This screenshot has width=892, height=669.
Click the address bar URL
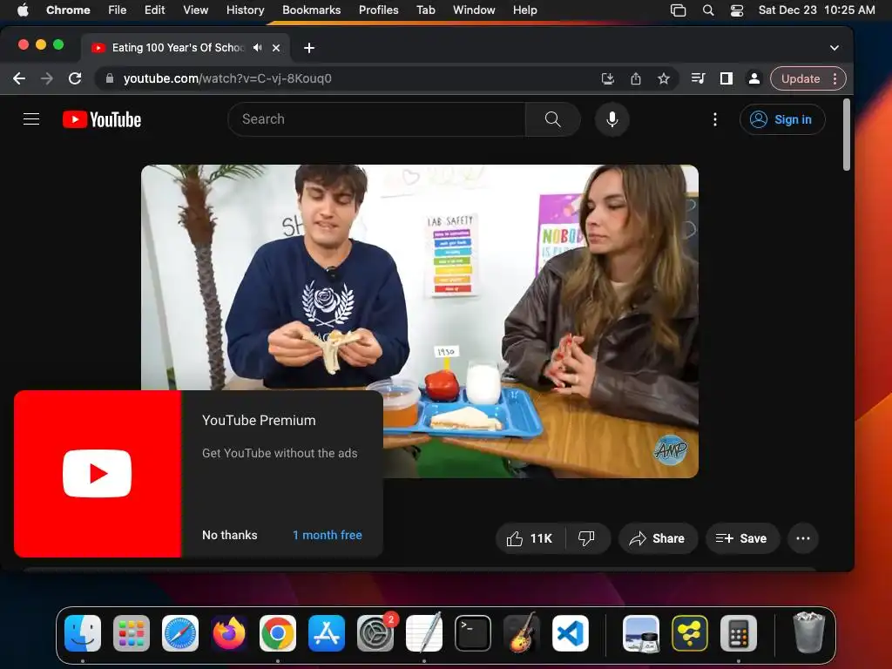pos(227,78)
